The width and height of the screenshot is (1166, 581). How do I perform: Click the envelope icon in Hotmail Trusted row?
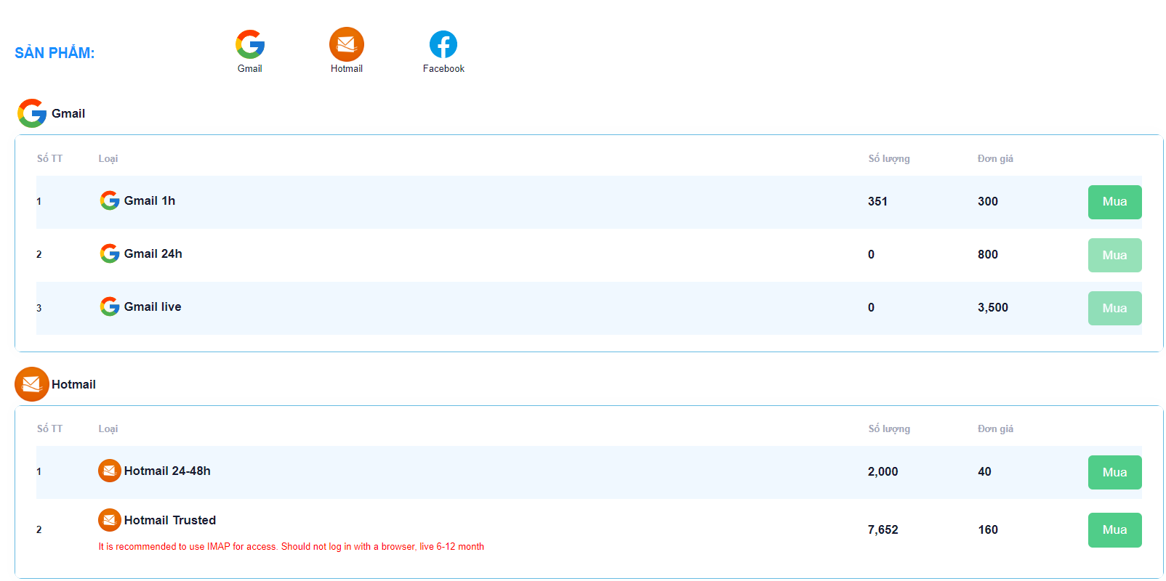(110, 520)
